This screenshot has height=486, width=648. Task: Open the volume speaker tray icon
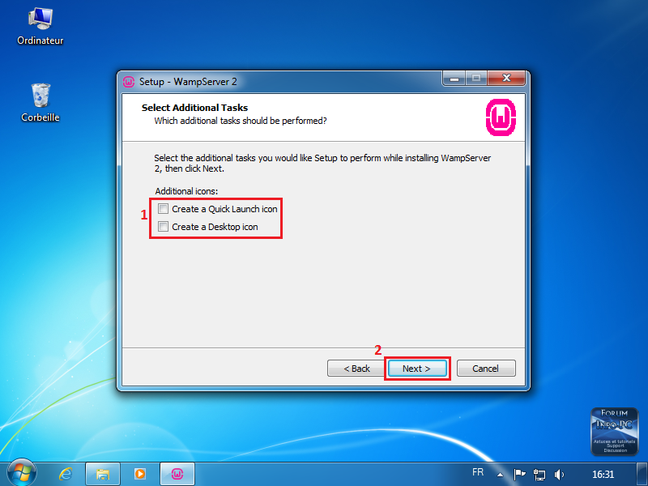pyautogui.click(x=559, y=475)
